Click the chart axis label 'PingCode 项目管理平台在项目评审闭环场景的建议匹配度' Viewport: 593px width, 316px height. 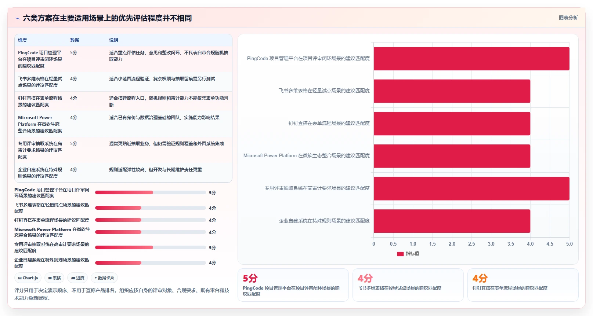pyautogui.click(x=308, y=59)
